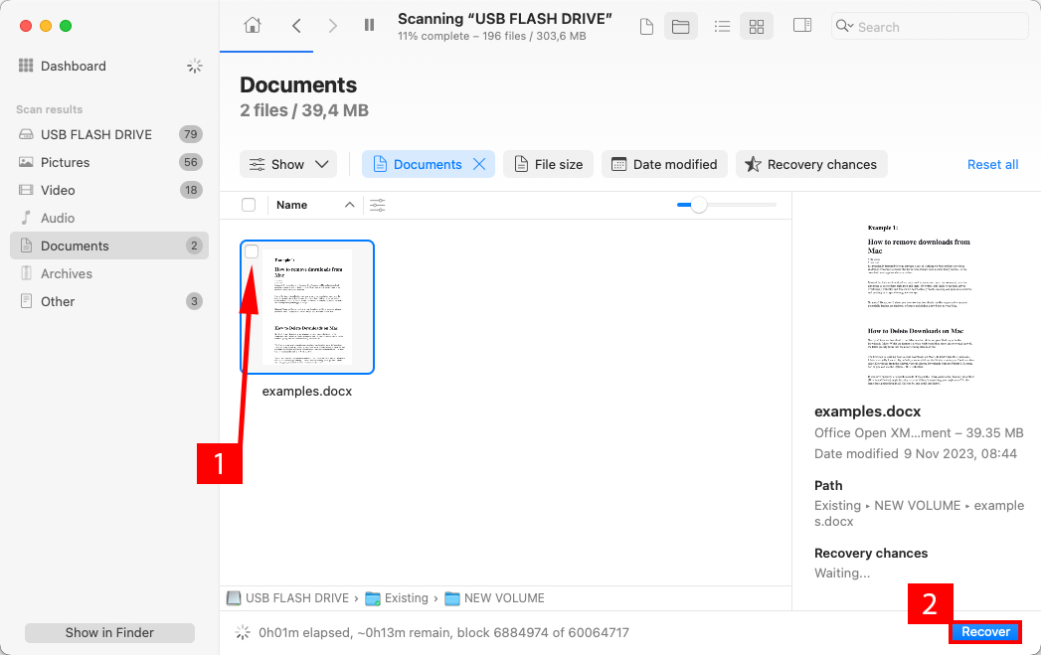Remove the Documents filter with X

click(479, 164)
